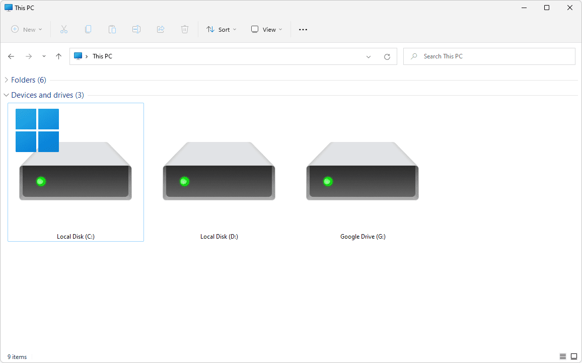
Task: Click the New button
Action: pos(27,30)
